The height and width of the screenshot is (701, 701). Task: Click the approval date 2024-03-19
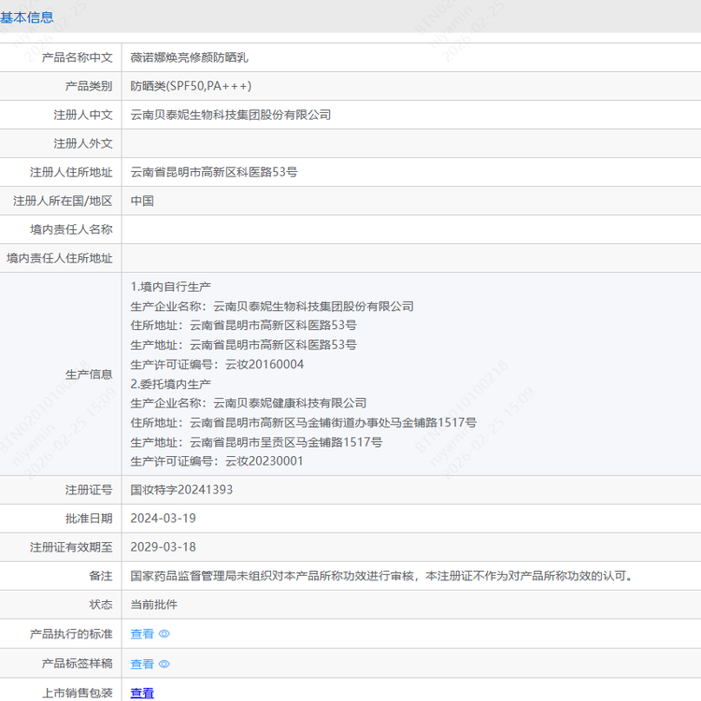point(163,518)
